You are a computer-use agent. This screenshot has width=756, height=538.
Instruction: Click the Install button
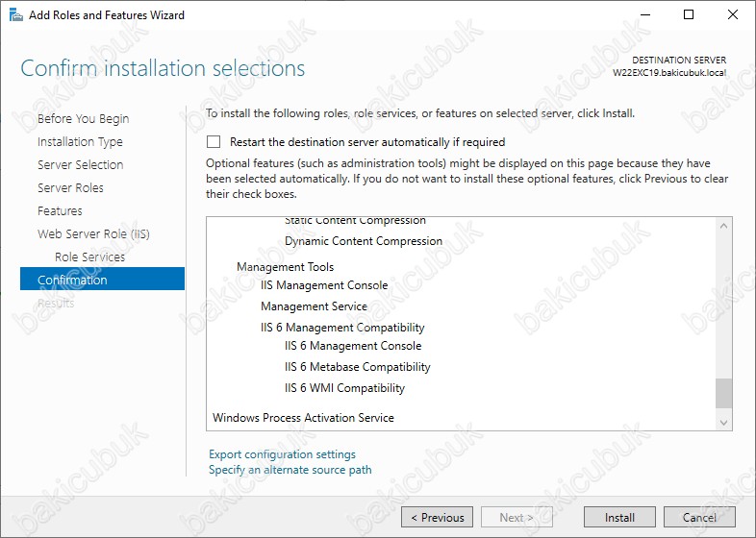[619, 517]
